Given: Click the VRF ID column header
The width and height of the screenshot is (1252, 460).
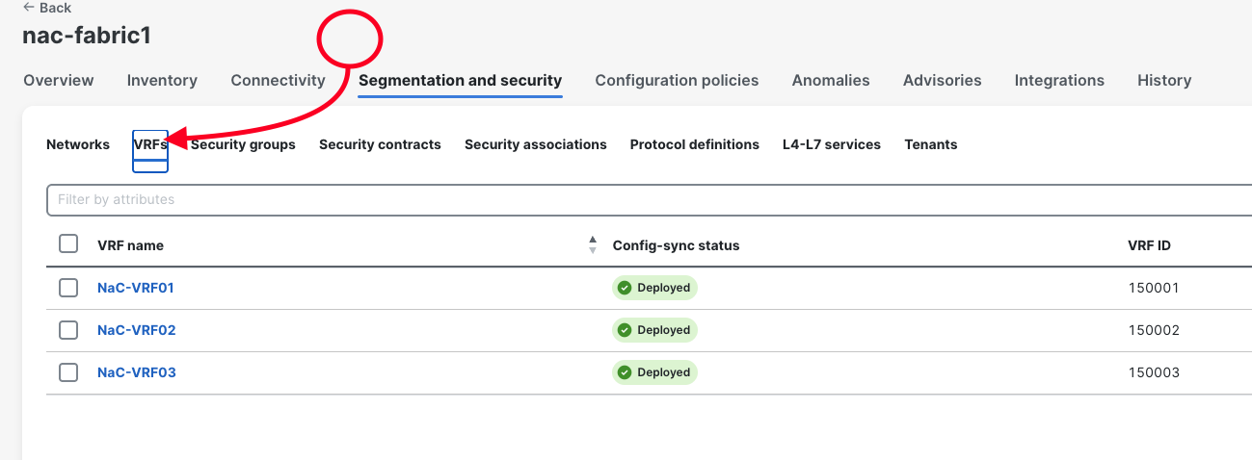Looking at the screenshot, I should 1149,245.
